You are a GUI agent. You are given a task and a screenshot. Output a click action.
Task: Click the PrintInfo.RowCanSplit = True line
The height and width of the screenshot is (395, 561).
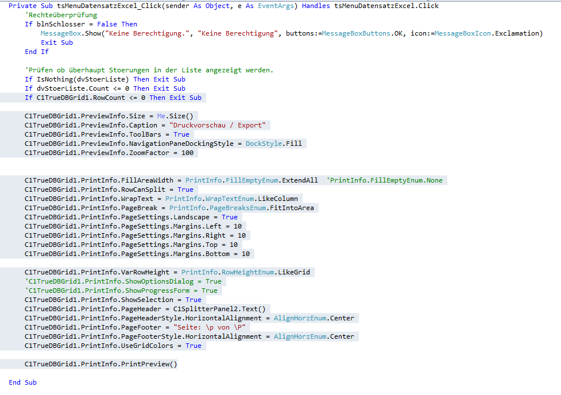click(109, 189)
